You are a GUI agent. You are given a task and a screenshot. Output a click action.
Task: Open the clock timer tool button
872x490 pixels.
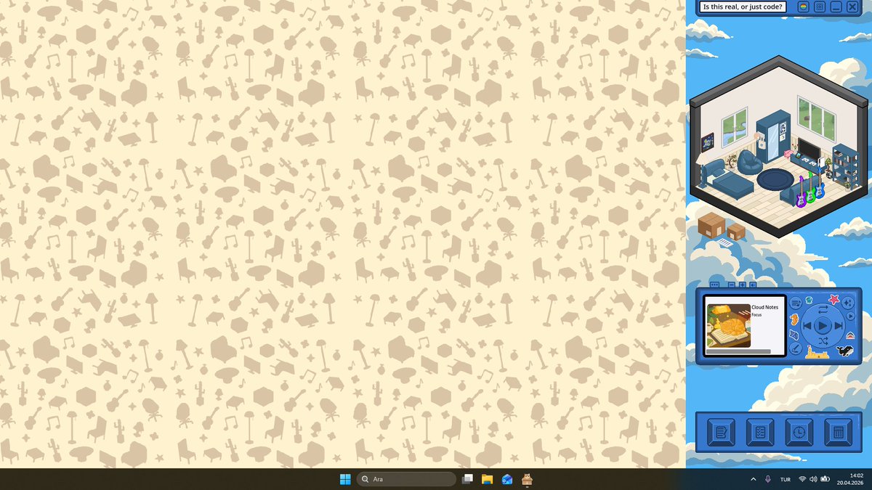[x=799, y=433]
